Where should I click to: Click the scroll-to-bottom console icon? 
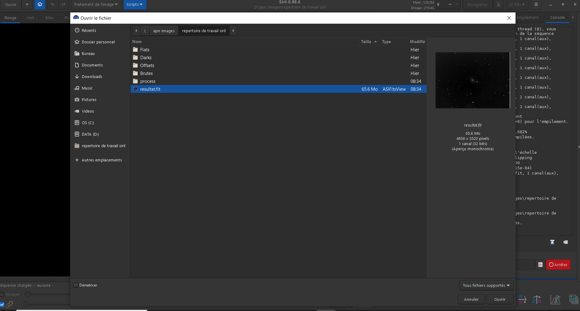coord(552,242)
